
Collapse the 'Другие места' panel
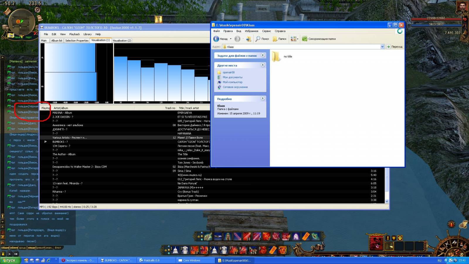263,65
